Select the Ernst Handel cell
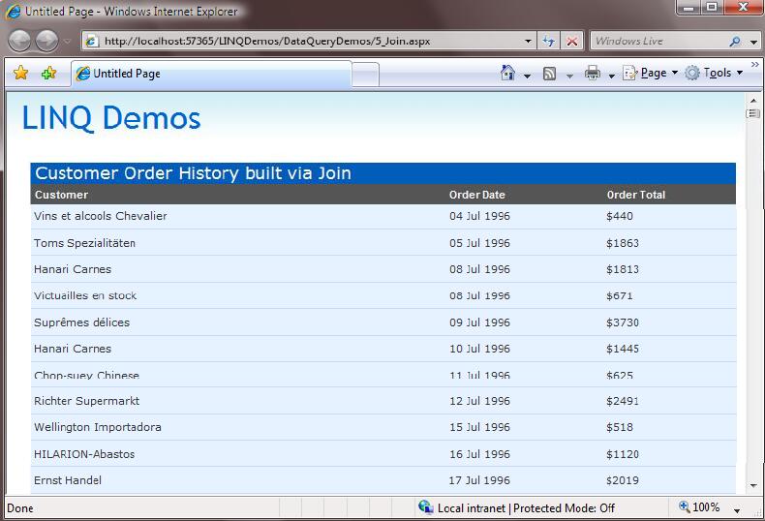Image resolution: width=765 pixels, height=521 pixels. 68,480
